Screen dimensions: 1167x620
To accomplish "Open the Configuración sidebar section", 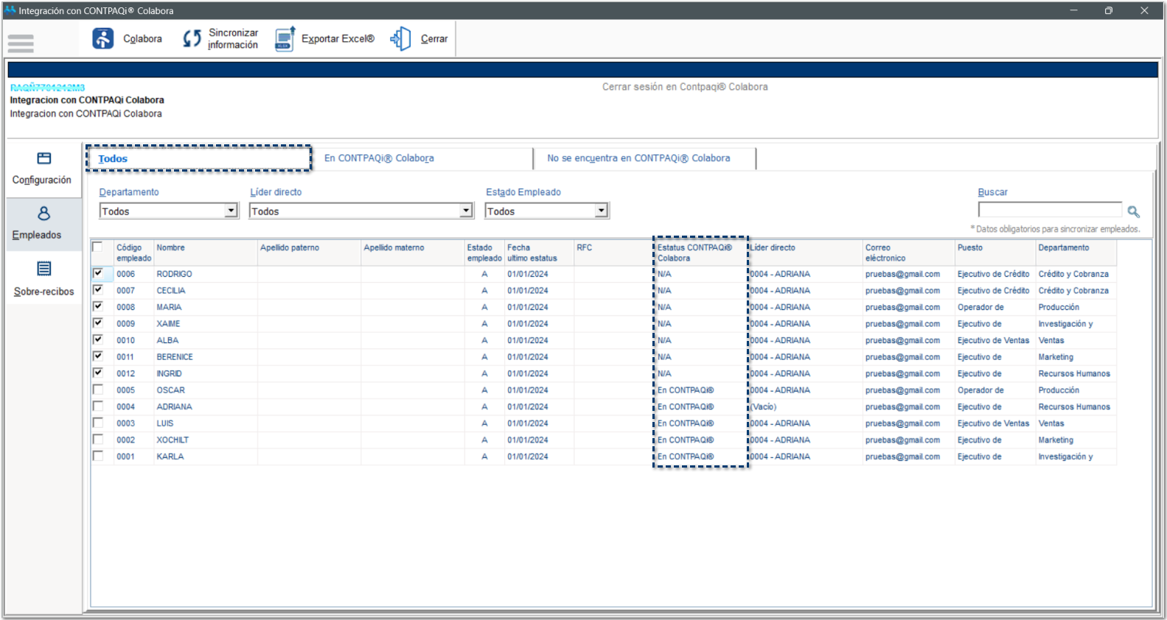I will (43, 159).
